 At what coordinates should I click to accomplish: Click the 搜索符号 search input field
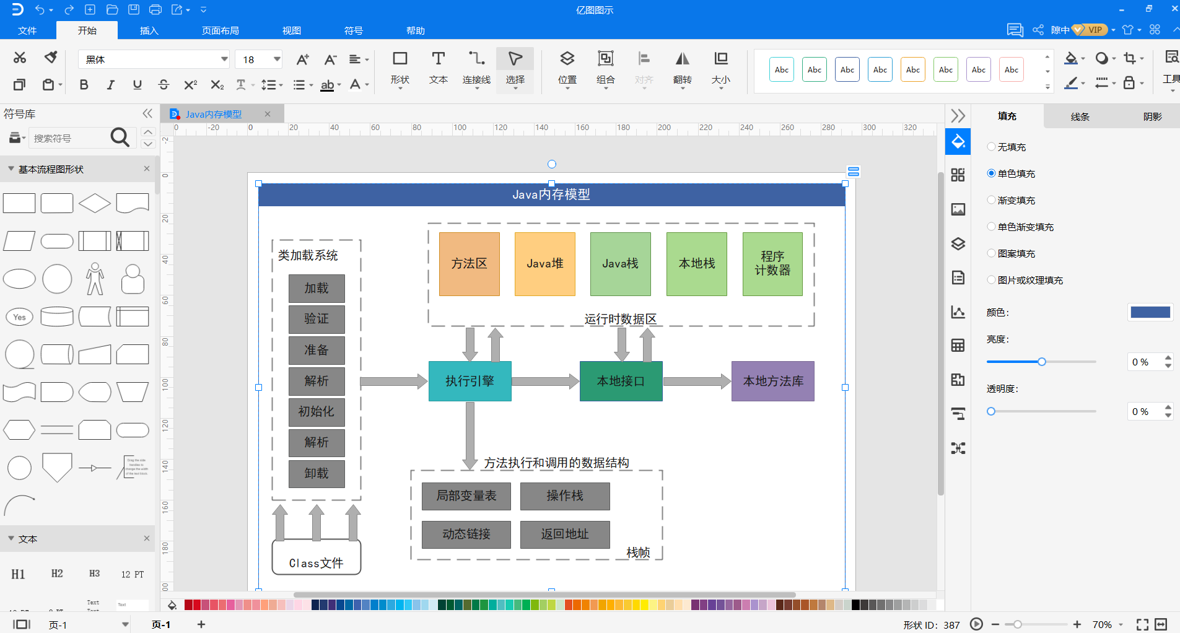(68, 138)
